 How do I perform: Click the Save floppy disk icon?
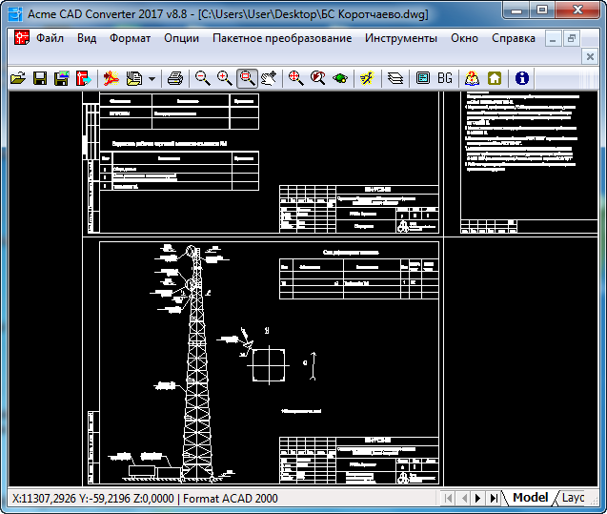point(39,78)
